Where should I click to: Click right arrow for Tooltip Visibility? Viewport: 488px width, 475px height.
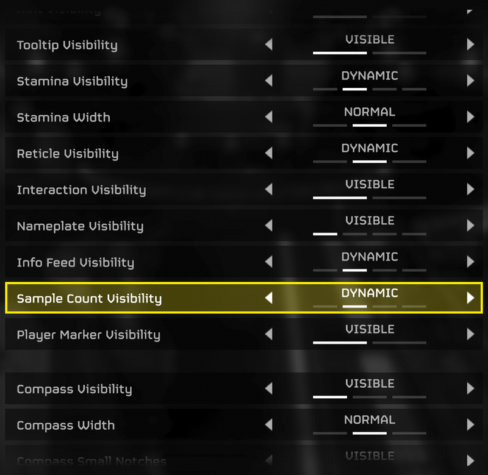pyautogui.click(x=470, y=45)
